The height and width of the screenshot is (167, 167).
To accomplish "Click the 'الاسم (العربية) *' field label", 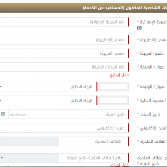I will [151, 53].
